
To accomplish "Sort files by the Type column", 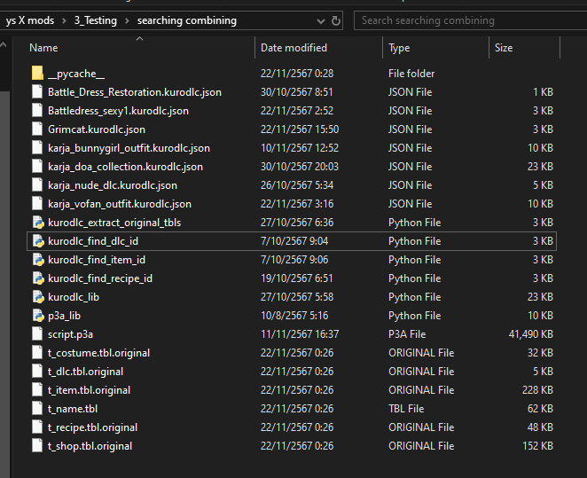I will [x=399, y=48].
